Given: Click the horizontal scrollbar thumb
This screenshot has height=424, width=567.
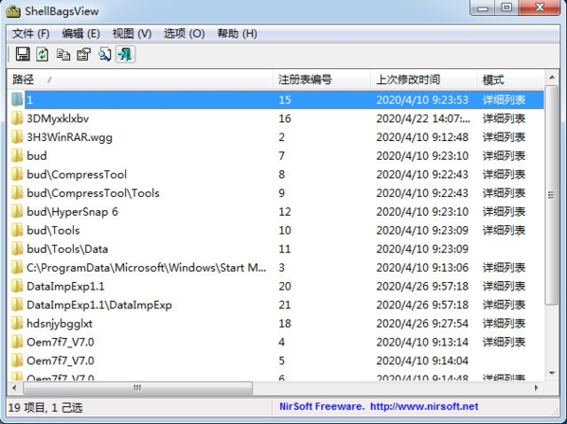Looking at the screenshot, I should [x=138, y=388].
